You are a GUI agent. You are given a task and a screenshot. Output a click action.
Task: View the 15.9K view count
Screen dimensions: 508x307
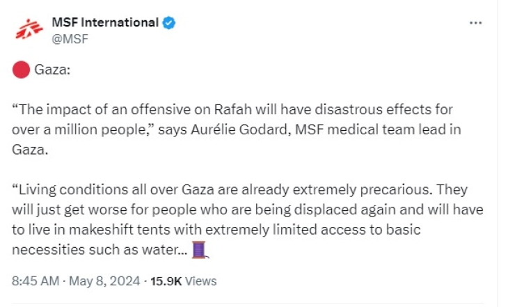click(x=166, y=281)
